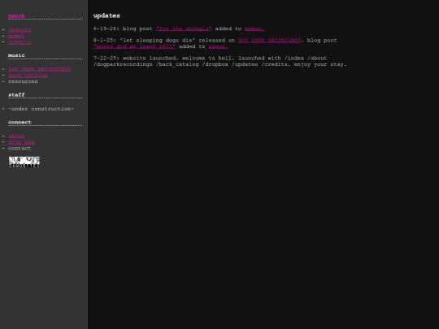Visit the 'back catalog' link
Image resolution: width=439 pixels, height=329 pixels.
pyautogui.click(x=28, y=76)
